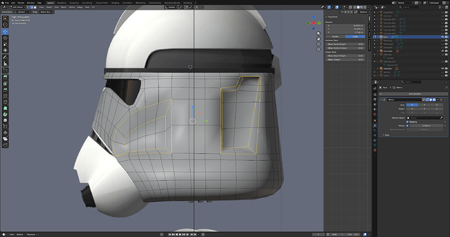This screenshot has width=450, height=237.
Task: Open Mirror modifier extra options chevron
Action: click(x=438, y=100)
